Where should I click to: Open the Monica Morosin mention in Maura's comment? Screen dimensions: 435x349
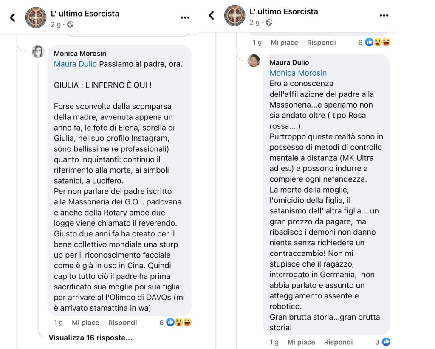(298, 73)
